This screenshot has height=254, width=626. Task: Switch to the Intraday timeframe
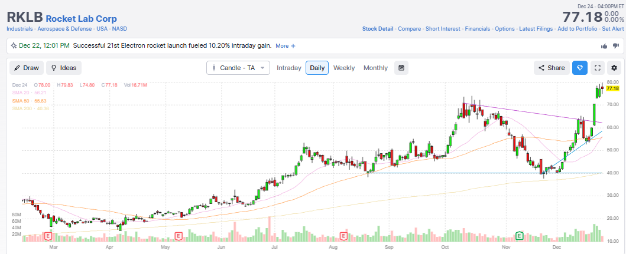[289, 68]
